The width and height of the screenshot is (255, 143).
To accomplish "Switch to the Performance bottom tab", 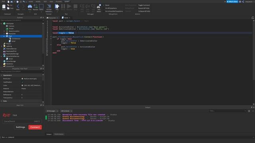I will [59, 134].
